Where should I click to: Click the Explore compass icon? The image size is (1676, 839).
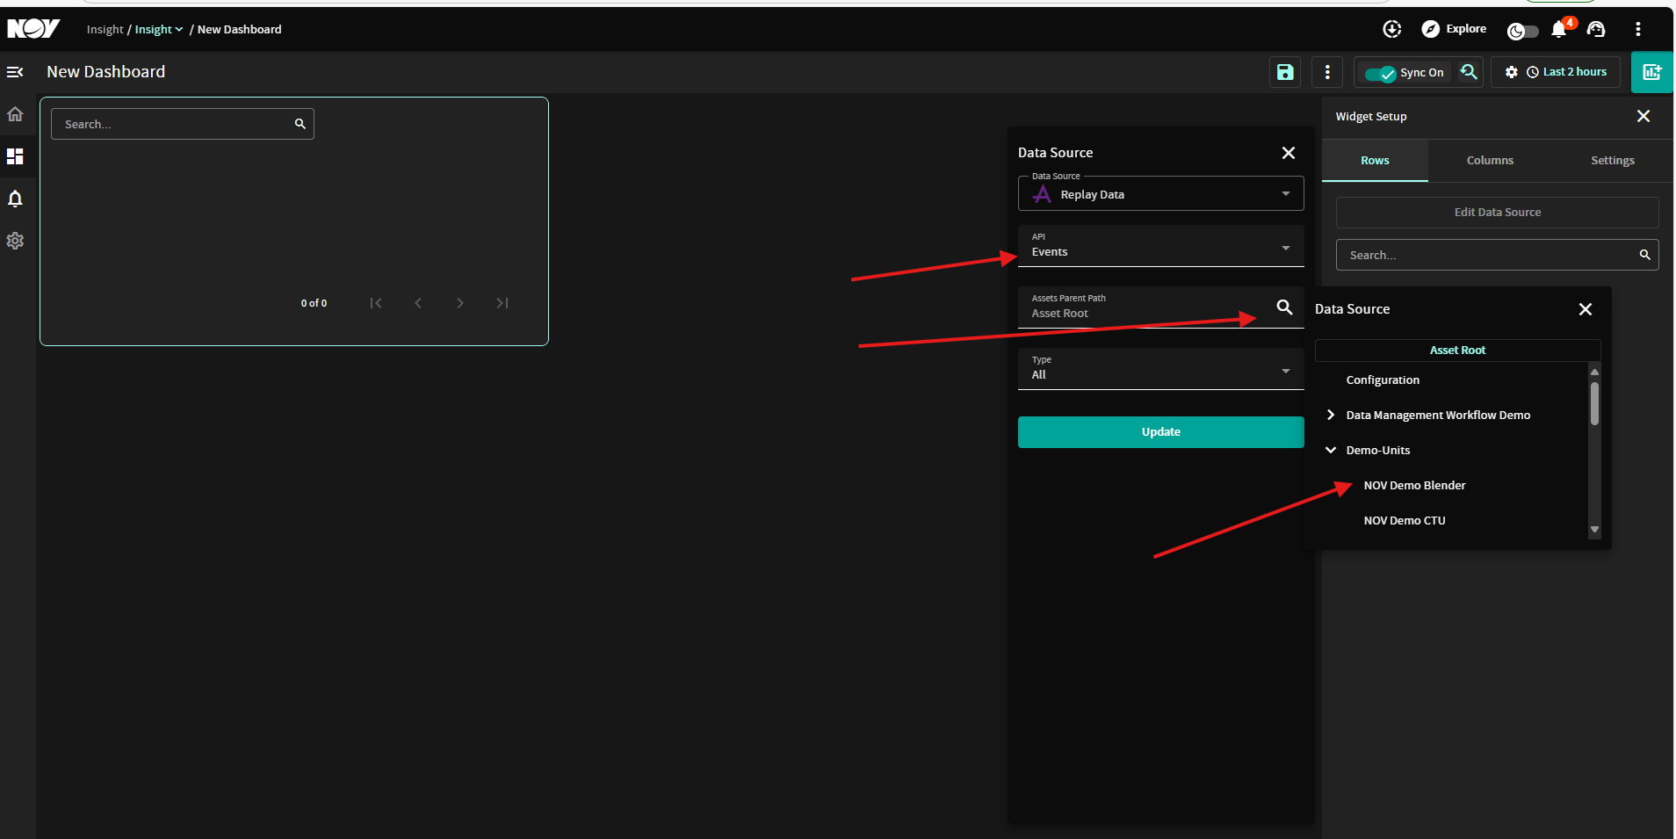1431,29
